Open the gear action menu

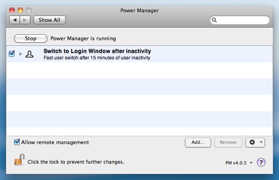tap(255, 142)
